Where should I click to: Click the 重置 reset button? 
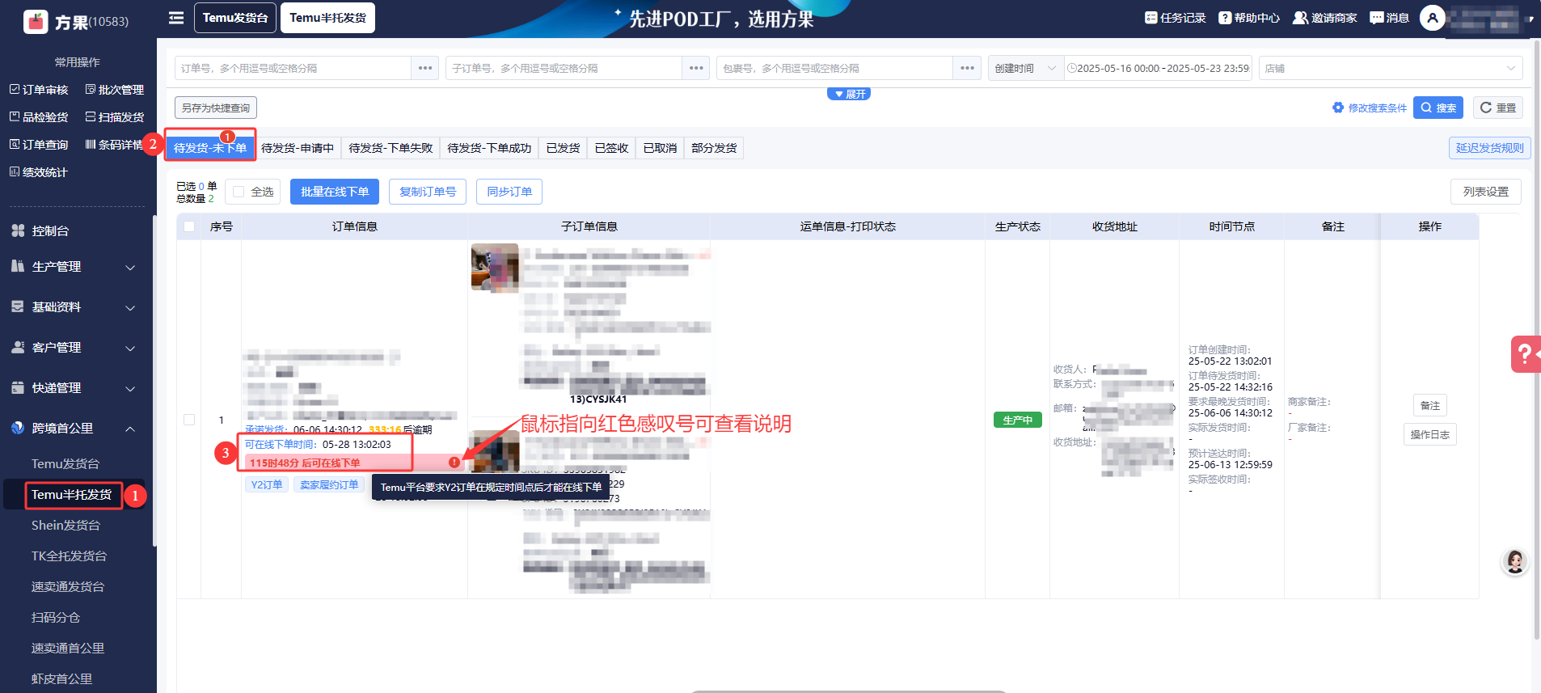click(x=1497, y=108)
